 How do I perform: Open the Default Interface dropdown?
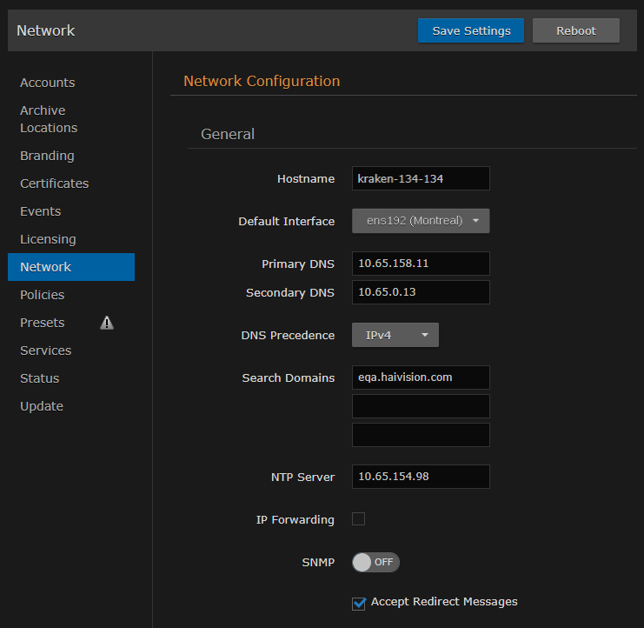click(421, 221)
